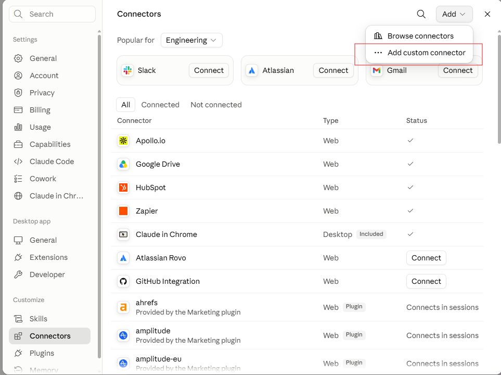
Task: Click the Status column header
Action: pos(416,121)
